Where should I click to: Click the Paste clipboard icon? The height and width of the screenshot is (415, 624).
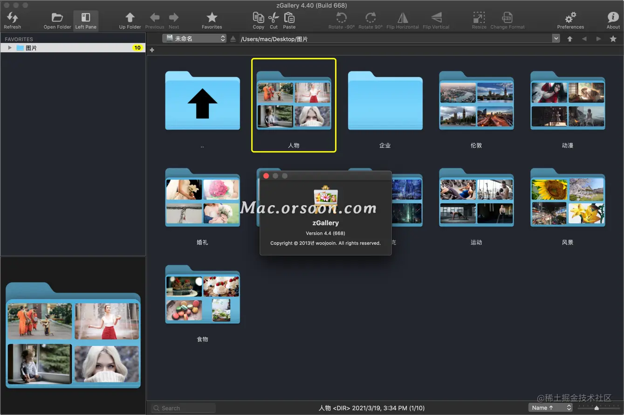289,18
